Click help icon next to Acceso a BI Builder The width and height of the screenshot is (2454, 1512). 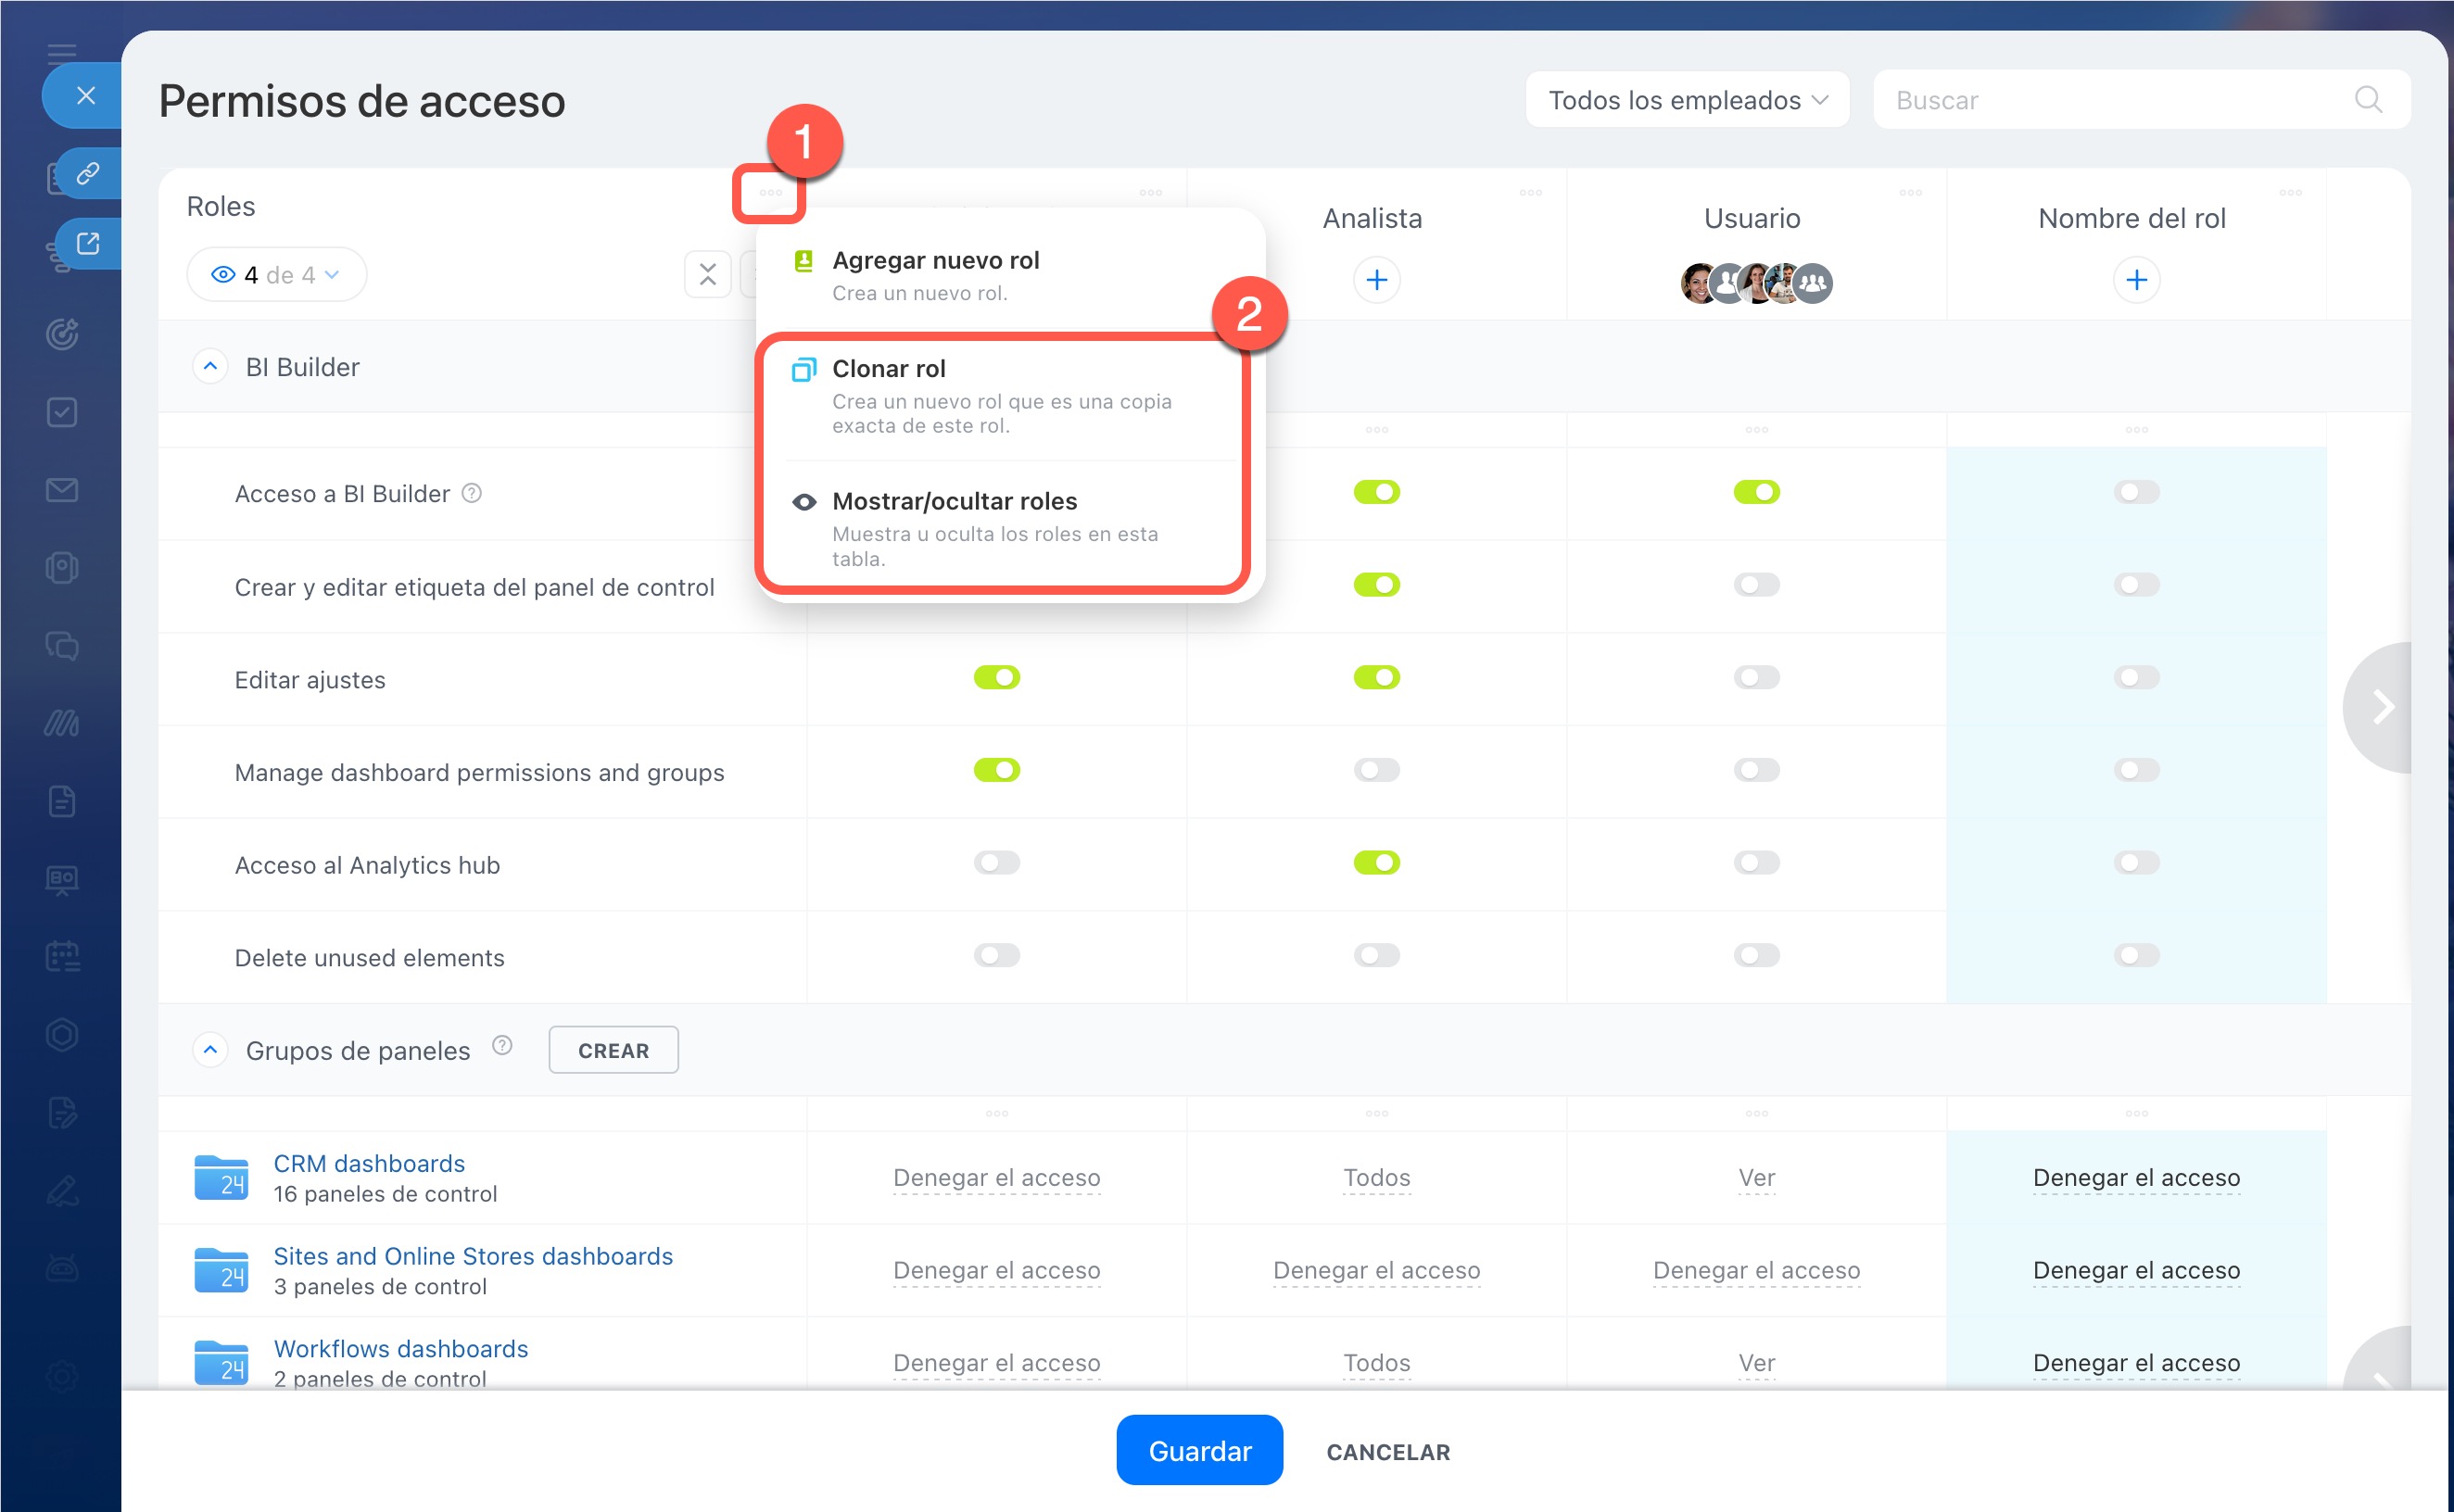(x=472, y=493)
